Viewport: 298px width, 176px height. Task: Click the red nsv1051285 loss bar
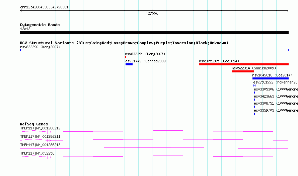click(x=244, y=64)
